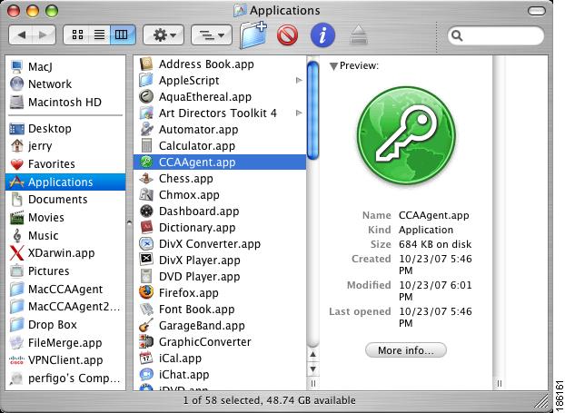Collapse the Preview disclosure triangle
The image size is (565, 413).
(333, 66)
